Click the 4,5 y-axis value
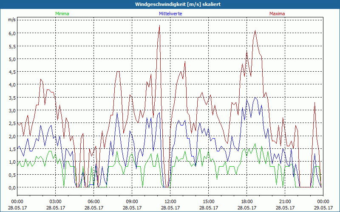 (x=12, y=72)
